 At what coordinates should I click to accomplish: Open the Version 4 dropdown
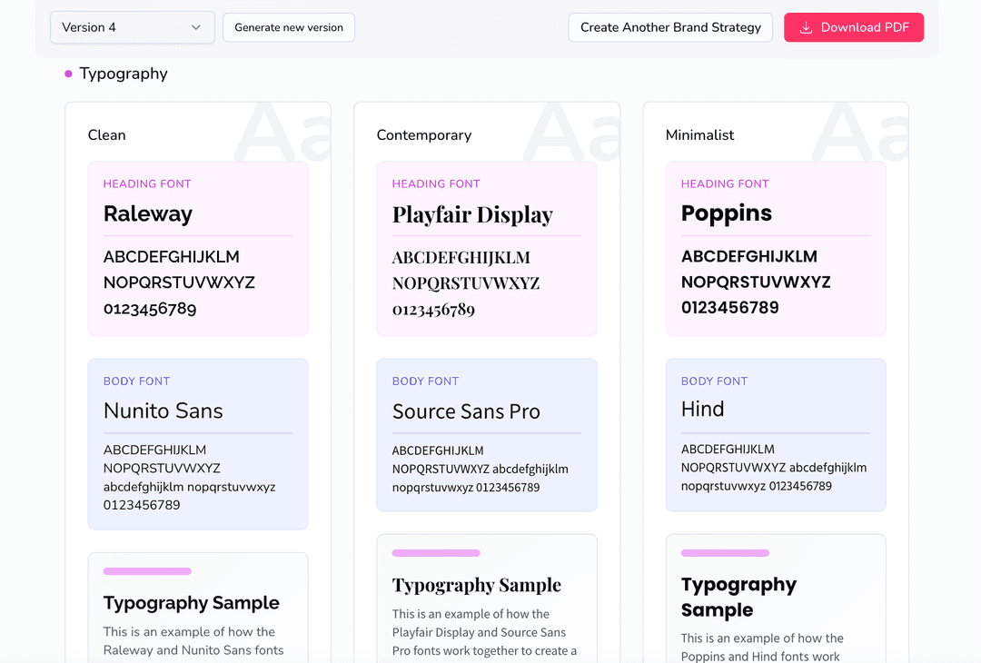coord(132,27)
